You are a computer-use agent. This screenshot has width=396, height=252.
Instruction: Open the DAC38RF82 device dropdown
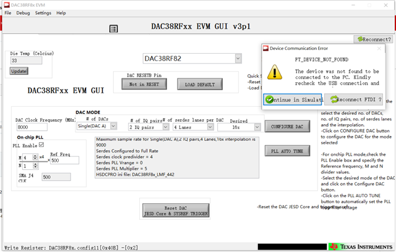point(238,59)
